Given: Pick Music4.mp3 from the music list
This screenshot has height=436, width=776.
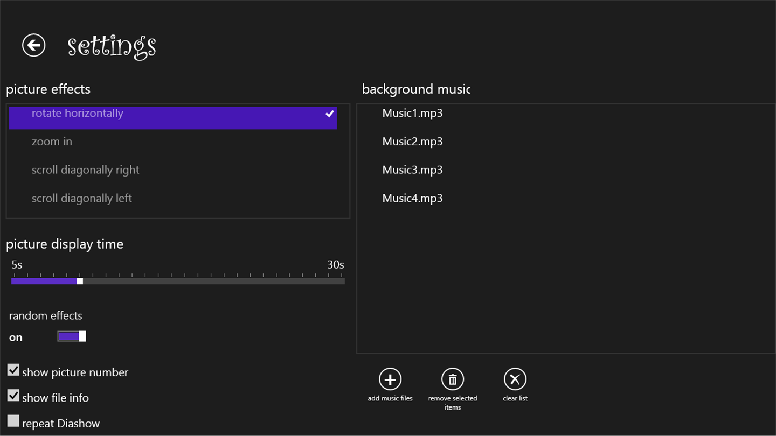Looking at the screenshot, I should pyautogui.click(x=412, y=198).
